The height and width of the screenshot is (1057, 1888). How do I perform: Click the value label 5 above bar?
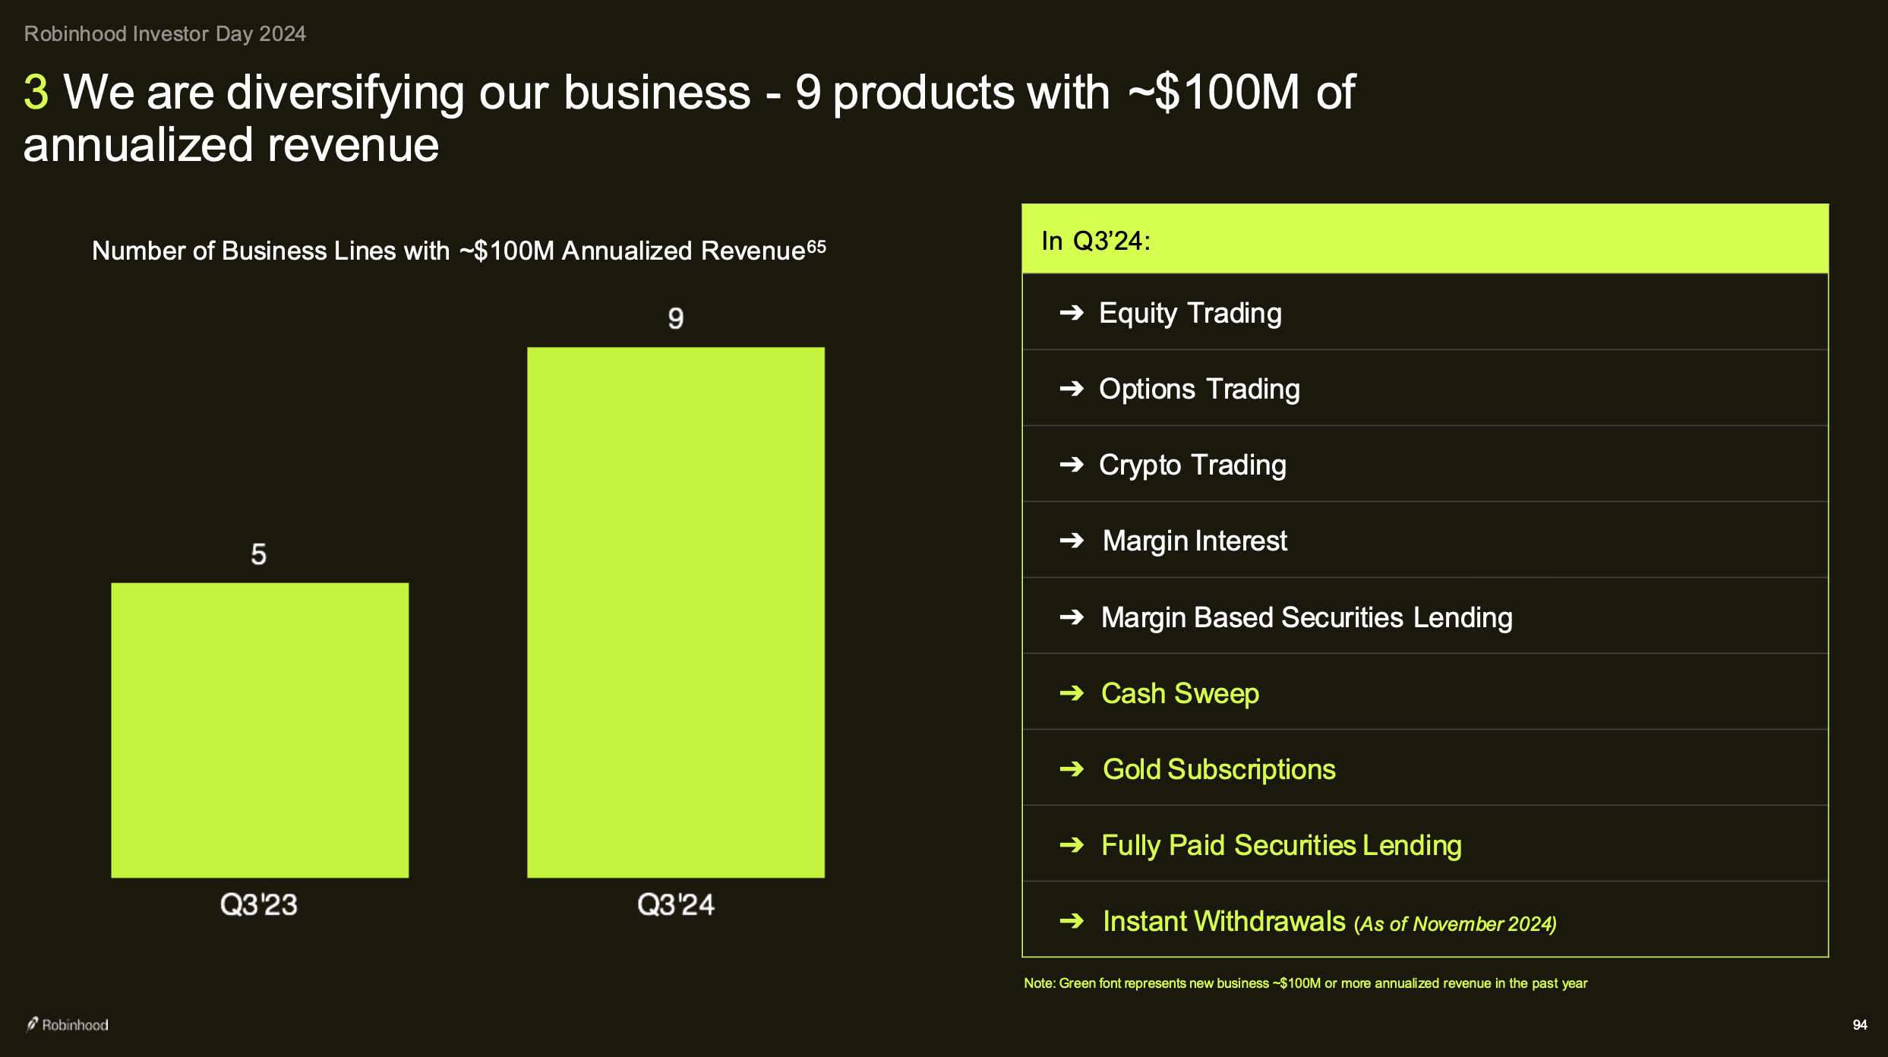259,554
